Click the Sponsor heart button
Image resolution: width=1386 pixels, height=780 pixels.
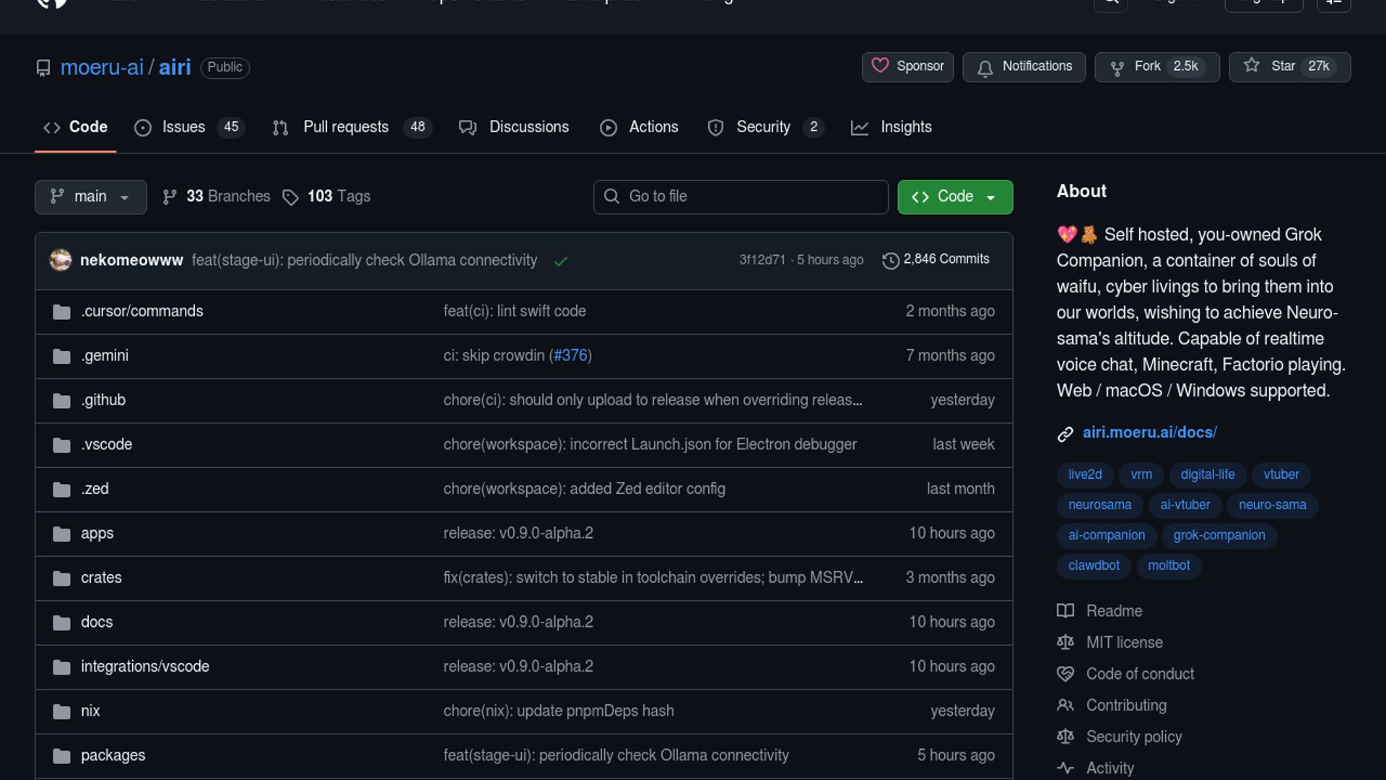(907, 66)
